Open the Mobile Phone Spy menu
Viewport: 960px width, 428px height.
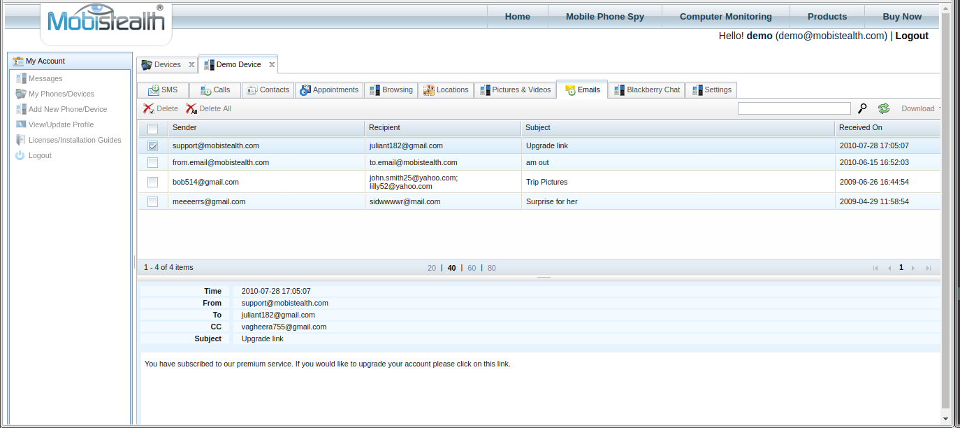tap(605, 16)
